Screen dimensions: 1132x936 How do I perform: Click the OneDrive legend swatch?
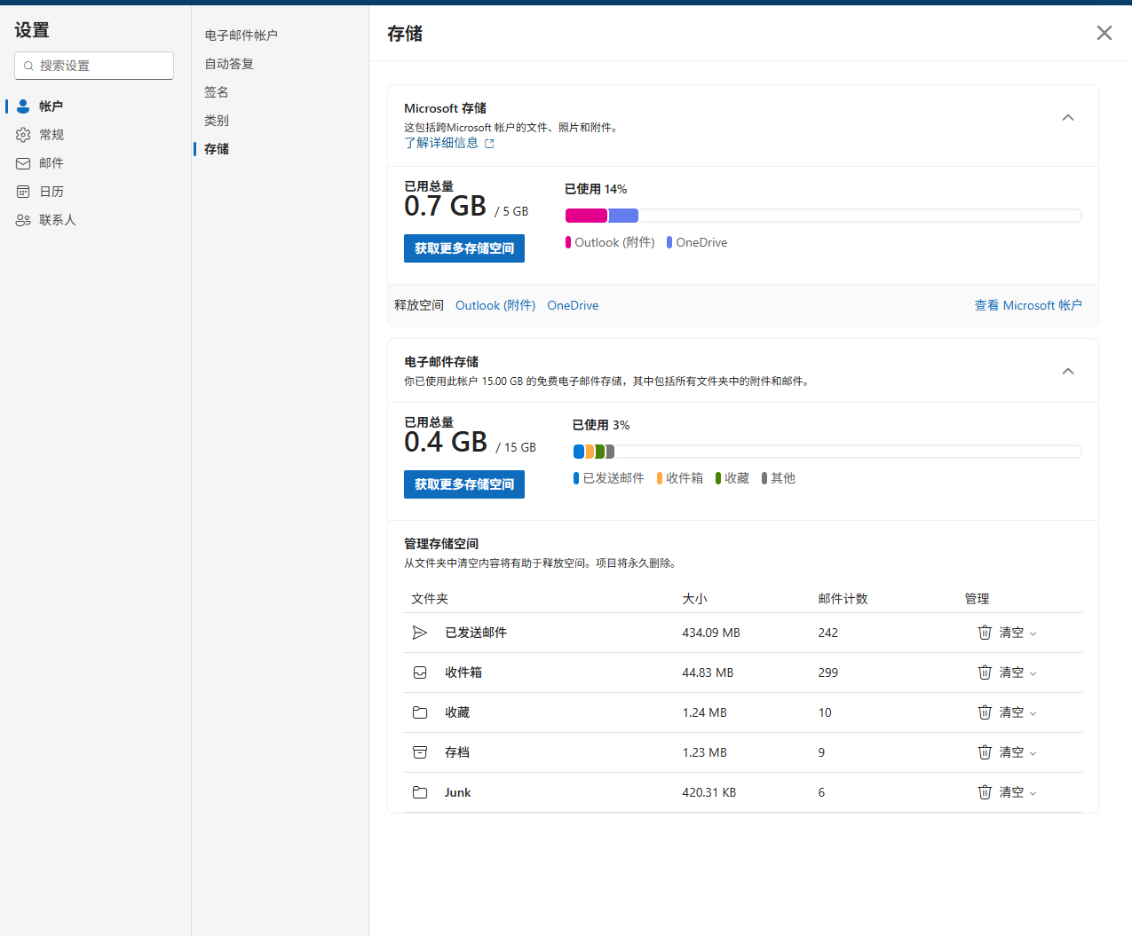point(669,242)
